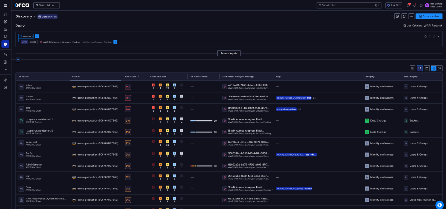Switch to database table view toggle
The image size is (446, 209).
coord(434,68)
